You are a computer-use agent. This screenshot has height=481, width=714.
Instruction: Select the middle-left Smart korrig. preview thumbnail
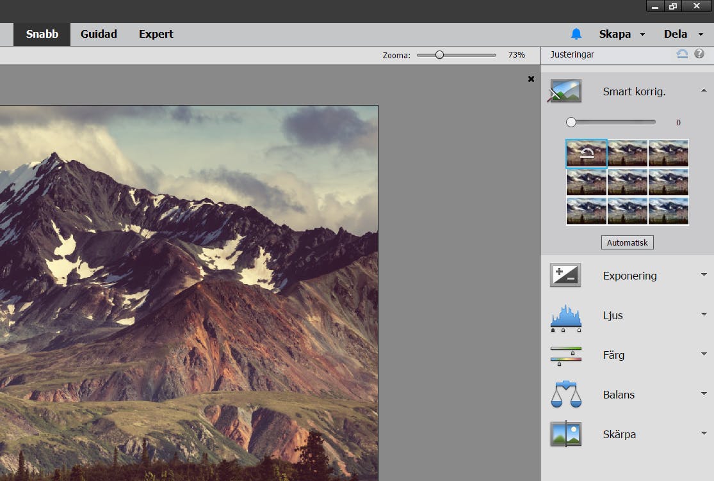coord(587,182)
